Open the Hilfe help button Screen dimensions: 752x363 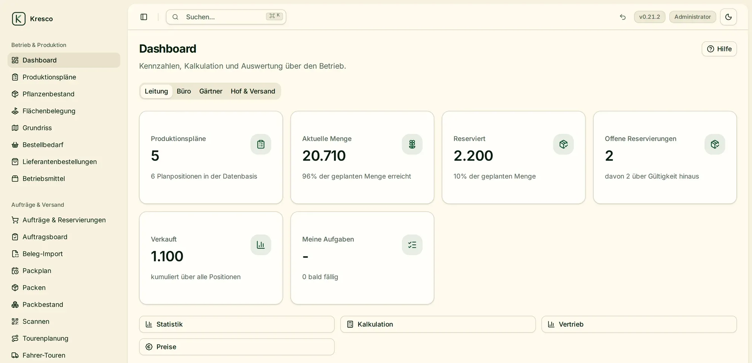click(x=719, y=49)
